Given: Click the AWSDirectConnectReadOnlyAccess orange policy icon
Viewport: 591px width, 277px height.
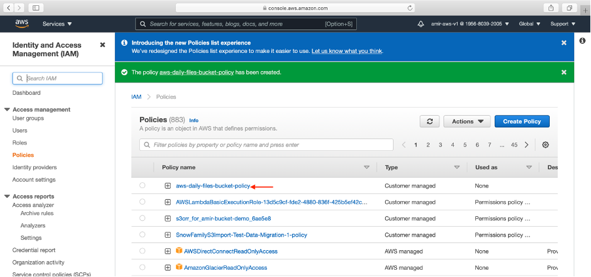Looking at the screenshot, I should tap(179, 251).
